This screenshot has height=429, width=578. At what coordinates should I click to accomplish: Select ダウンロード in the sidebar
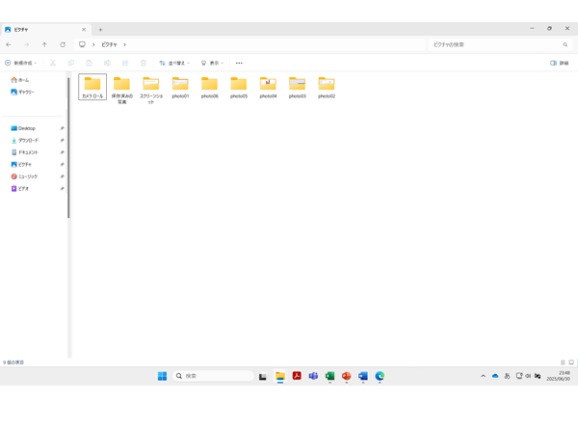tap(28, 141)
